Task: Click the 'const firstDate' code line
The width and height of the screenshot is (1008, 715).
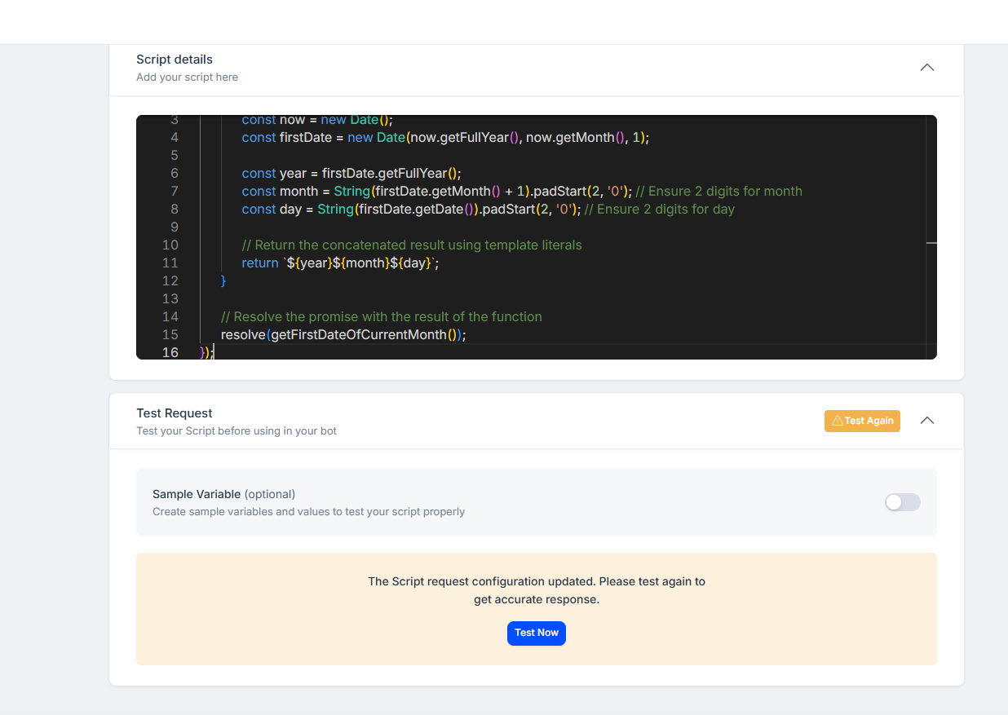Action: coord(445,137)
